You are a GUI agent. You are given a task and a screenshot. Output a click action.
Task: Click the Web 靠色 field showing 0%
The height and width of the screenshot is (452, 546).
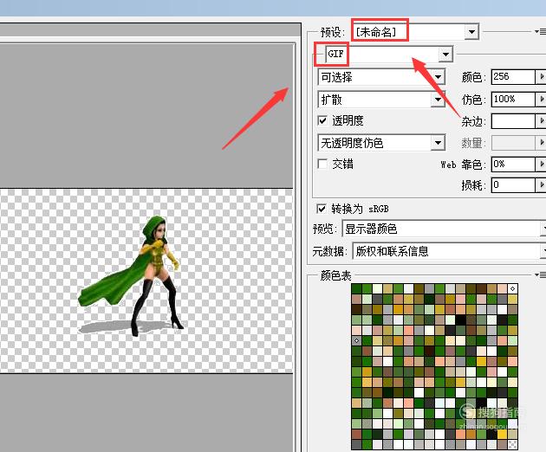click(x=513, y=164)
